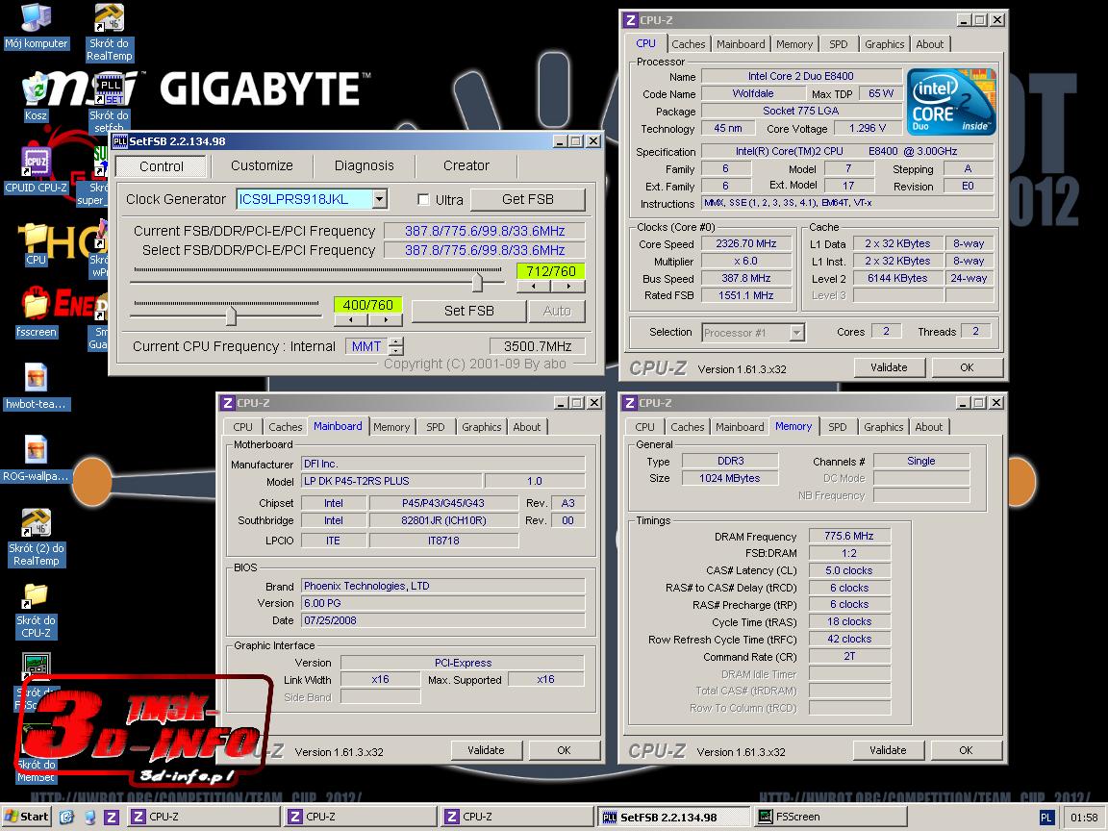This screenshot has width=1108, height=831.
Task: Click the Start button on taskbar
Action: (x=27, y=817)
